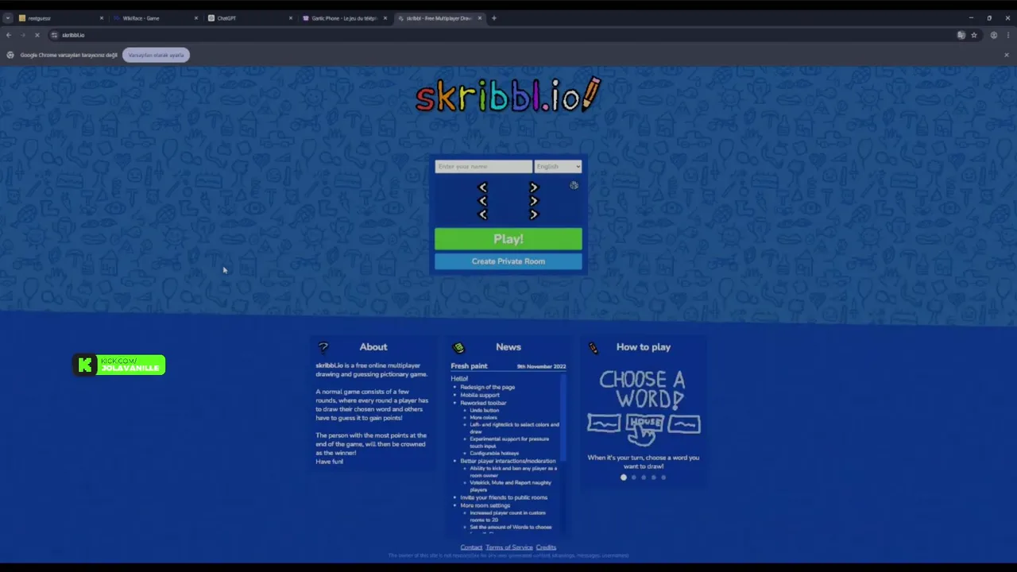This screenshot has height=572, width=1017.
Task: Click the bottom left avatar arrow
Action: click(x=482, y=214)
